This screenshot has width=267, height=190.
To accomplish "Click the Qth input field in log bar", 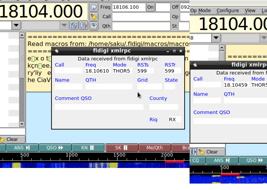I will tap(141, 26).
